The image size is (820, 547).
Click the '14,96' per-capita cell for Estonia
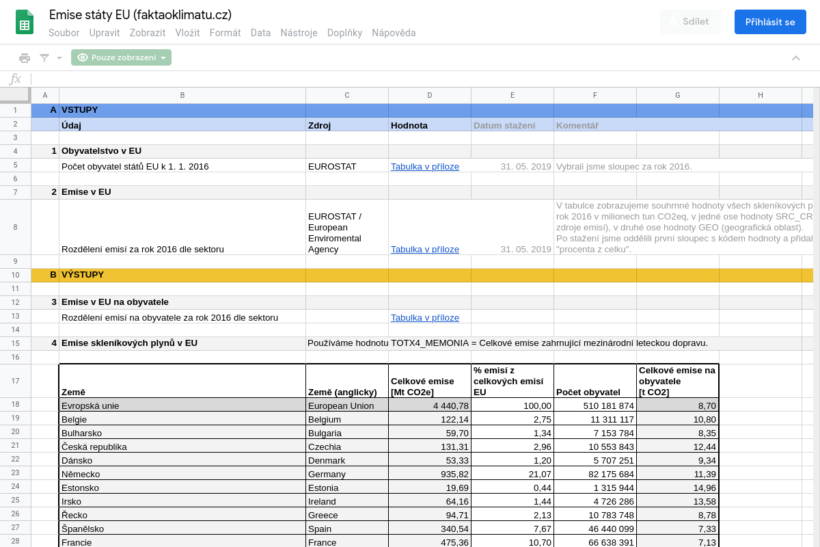point(678,488)
